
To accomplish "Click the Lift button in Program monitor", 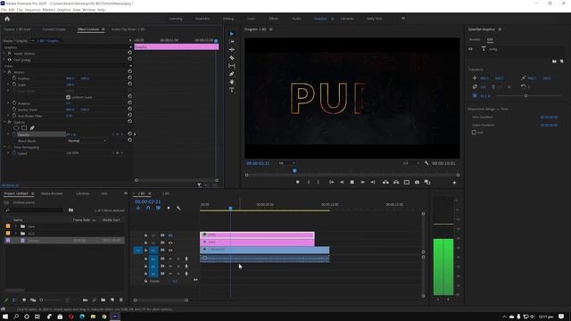I will coord(385,182).
